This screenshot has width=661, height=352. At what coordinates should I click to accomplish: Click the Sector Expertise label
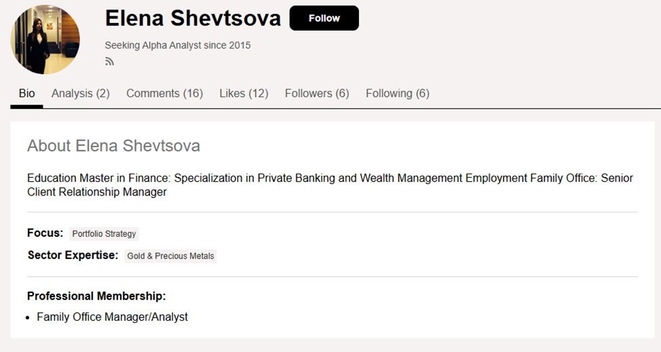point(73,256)
